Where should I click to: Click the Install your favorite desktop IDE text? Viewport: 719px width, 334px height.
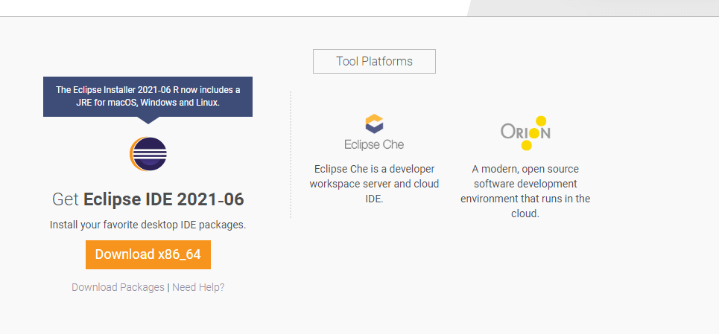coord(148,224)
